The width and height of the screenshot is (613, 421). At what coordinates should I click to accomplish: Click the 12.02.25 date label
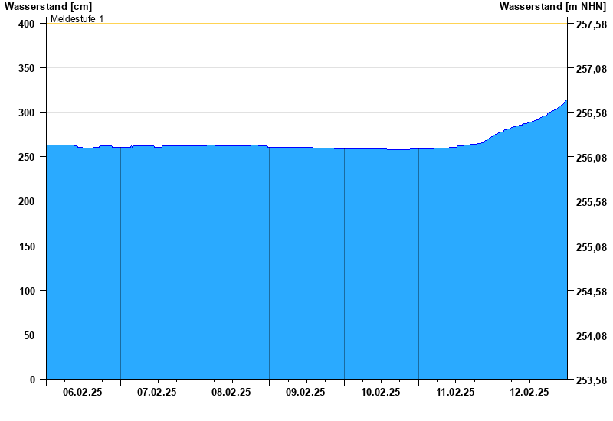tap(529, 392)
